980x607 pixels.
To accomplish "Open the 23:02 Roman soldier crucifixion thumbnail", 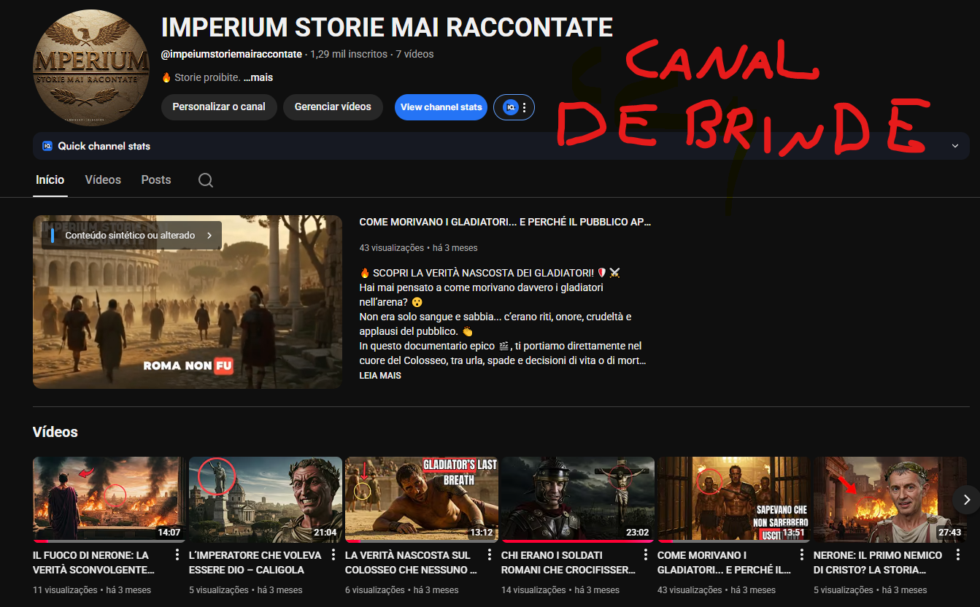I will point(578,500).
